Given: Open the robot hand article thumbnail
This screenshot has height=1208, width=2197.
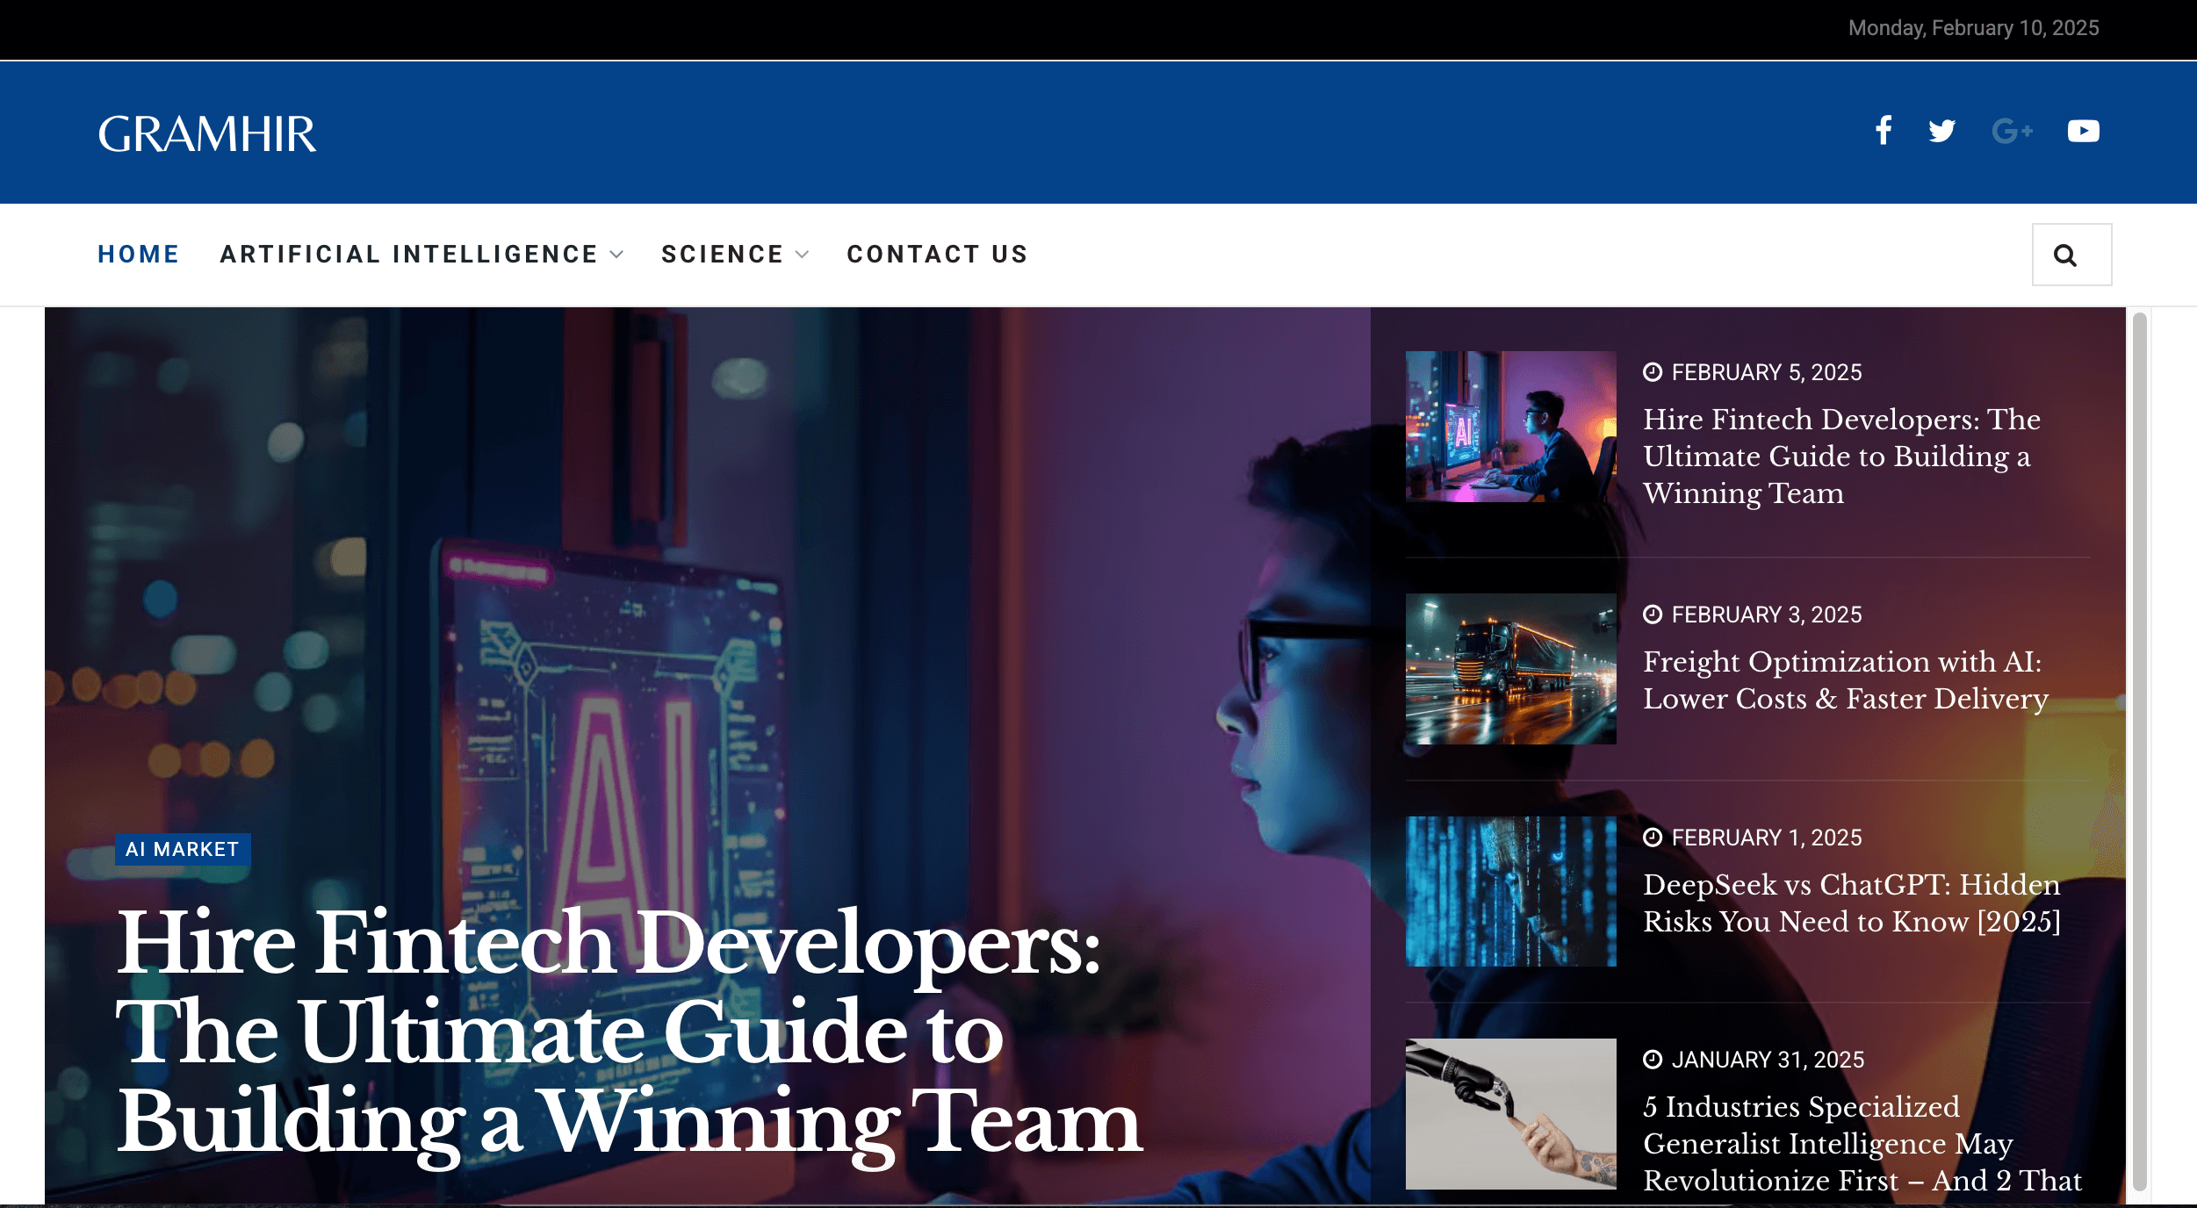Looking at the screenshot, I should [1510, 1114].
